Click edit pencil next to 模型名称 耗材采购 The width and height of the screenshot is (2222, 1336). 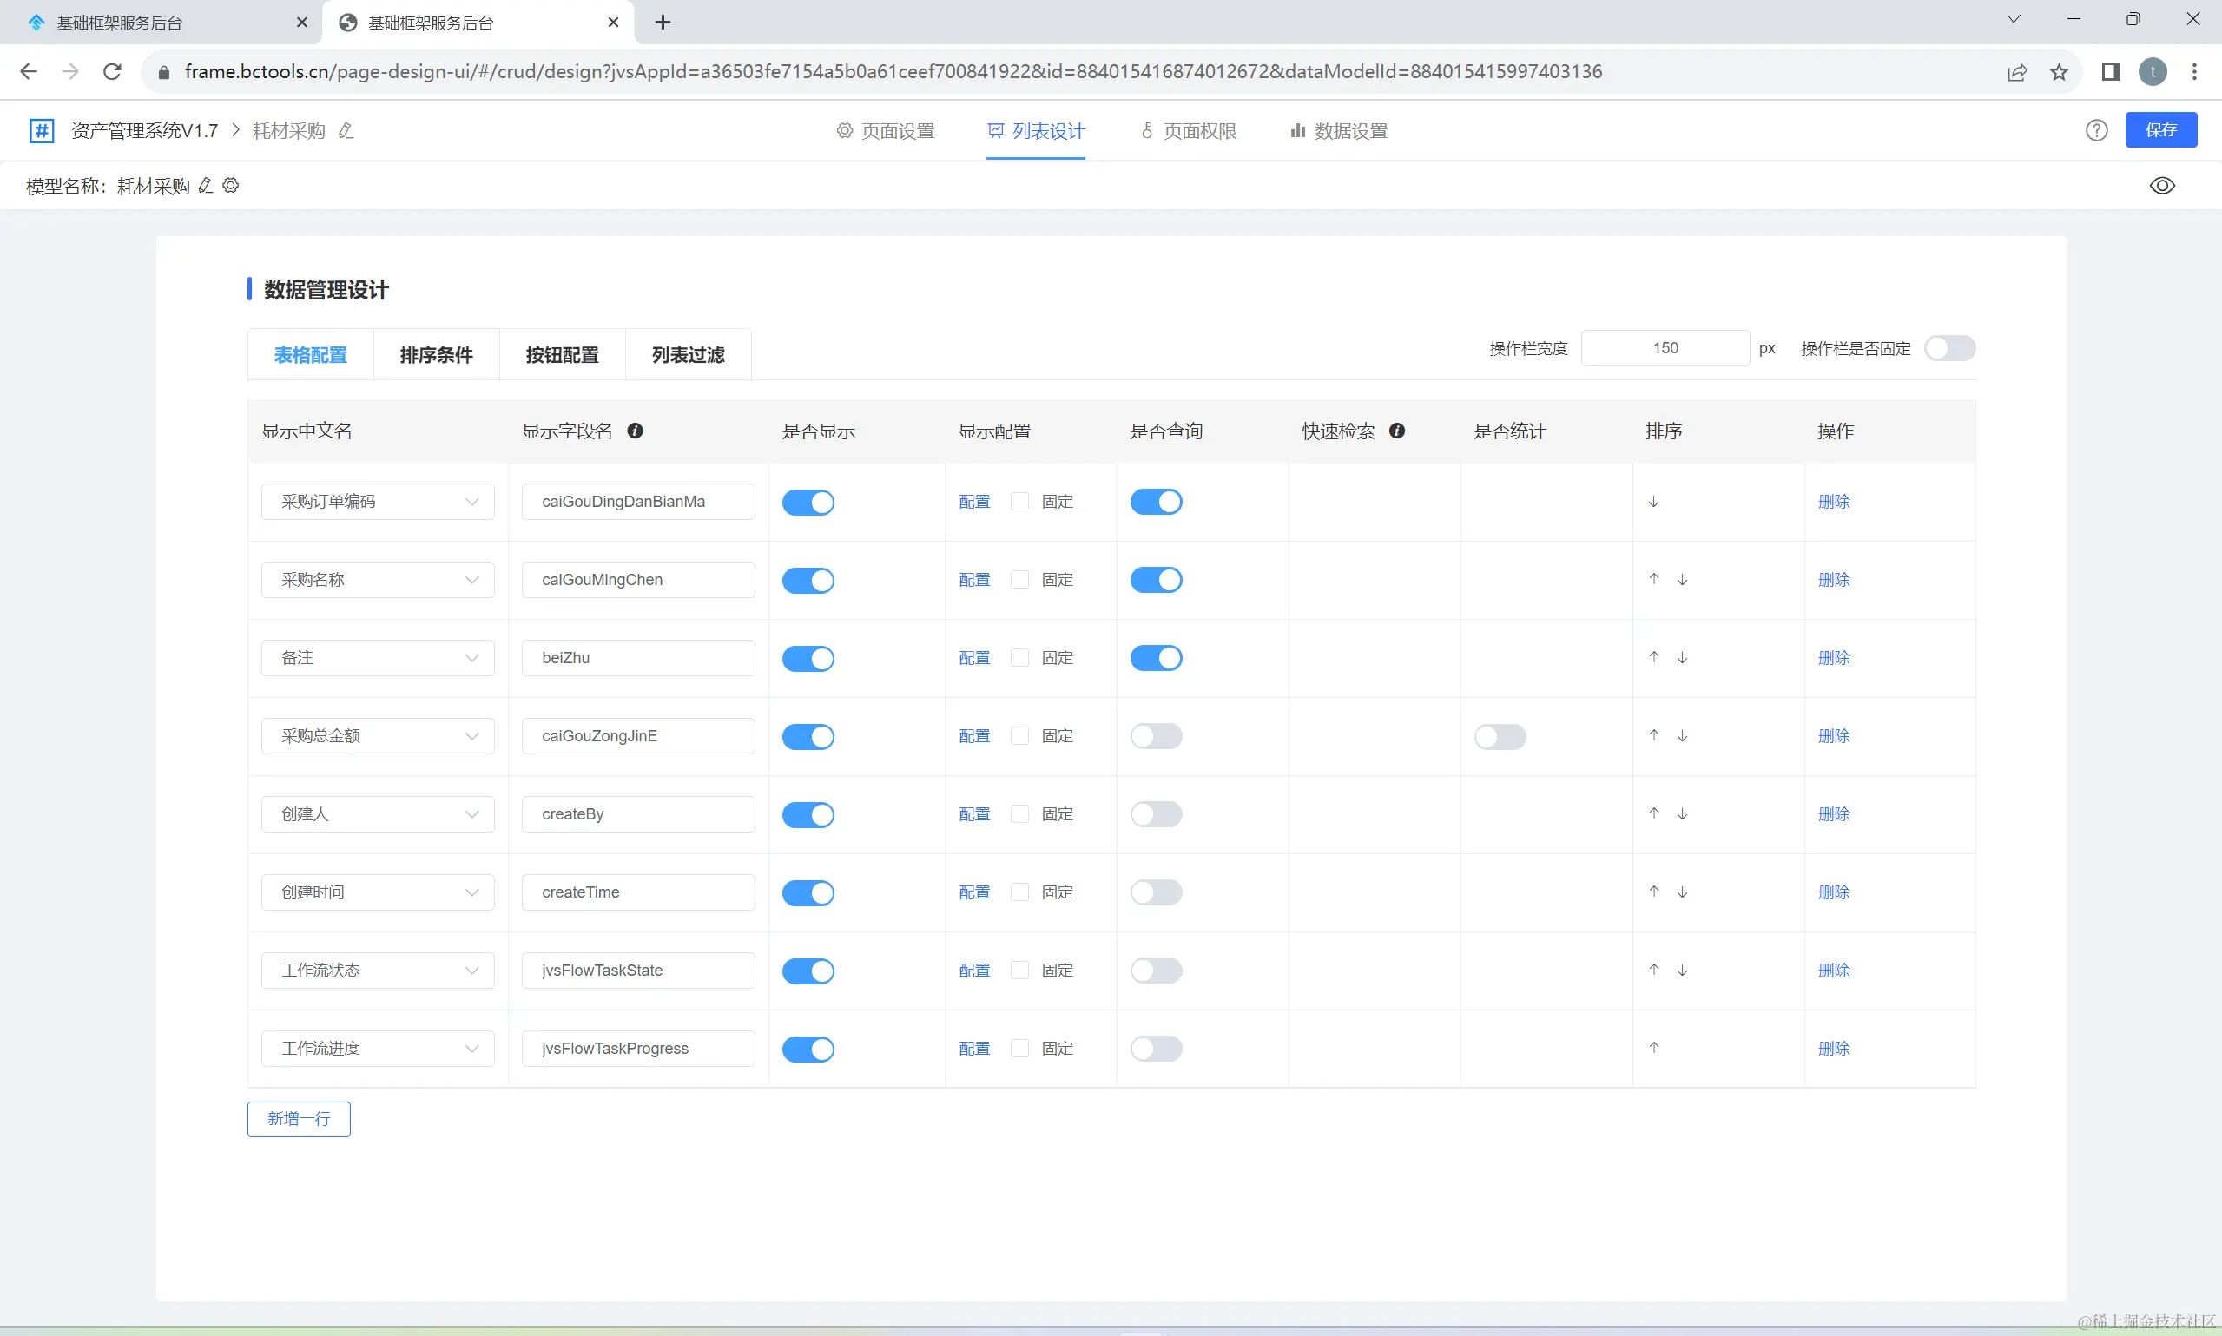(x=205, y=186)
